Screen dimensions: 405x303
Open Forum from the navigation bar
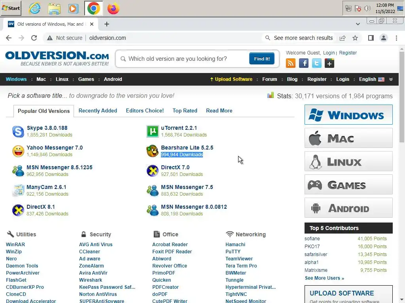[269, 79]
